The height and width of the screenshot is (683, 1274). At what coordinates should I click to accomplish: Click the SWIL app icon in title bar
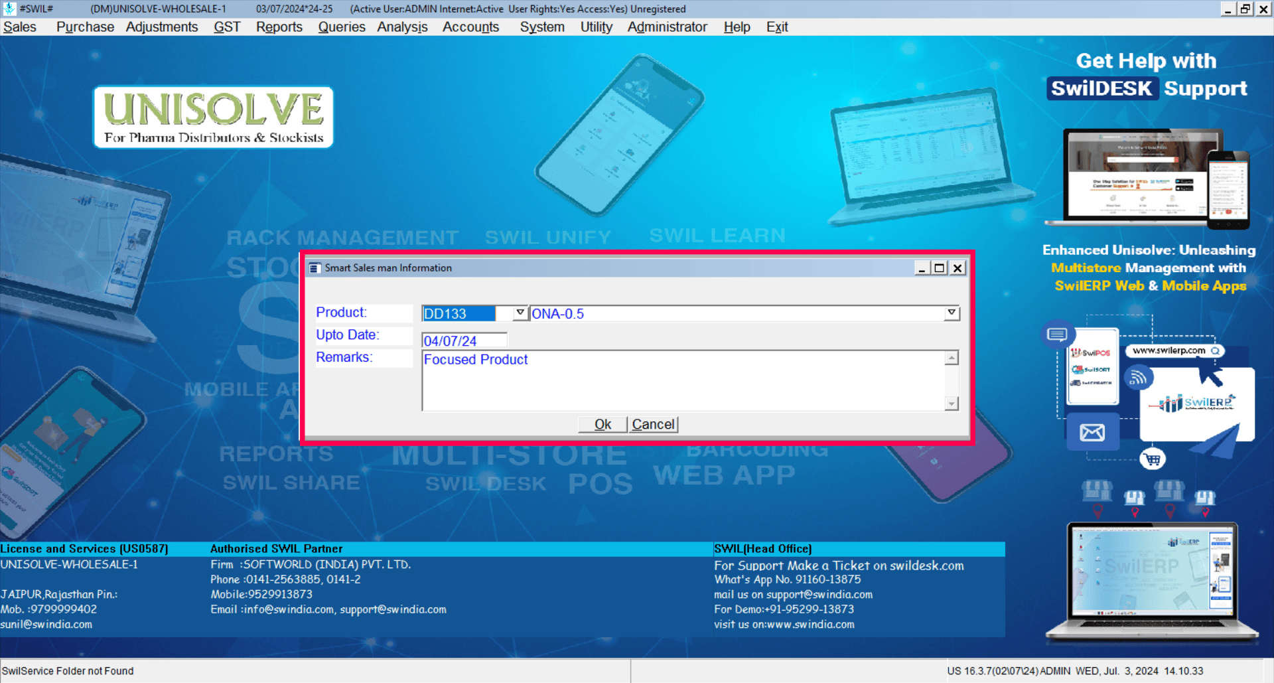tap(9, 9)
